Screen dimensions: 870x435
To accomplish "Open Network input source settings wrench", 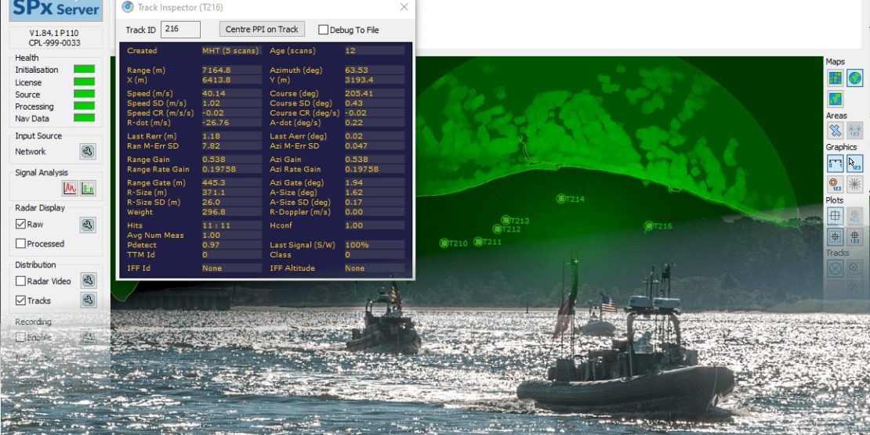I will [88, 152].
